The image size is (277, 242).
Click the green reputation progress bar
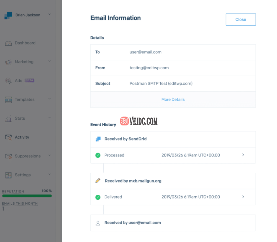tap(27, 196)
